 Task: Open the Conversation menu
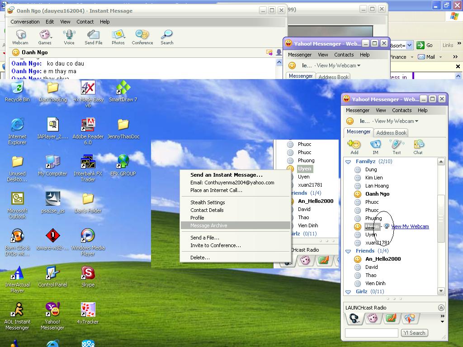pyautogui.click(x=25, y=22)
